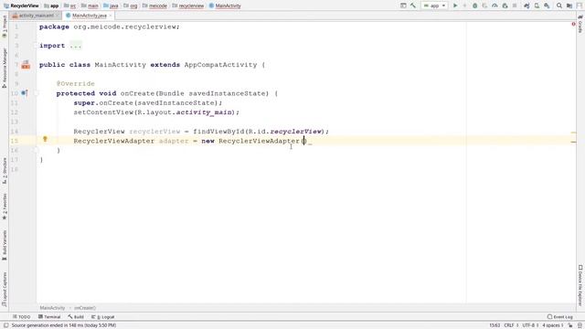Open the AVD Manager icon

[x=537, y=5]
